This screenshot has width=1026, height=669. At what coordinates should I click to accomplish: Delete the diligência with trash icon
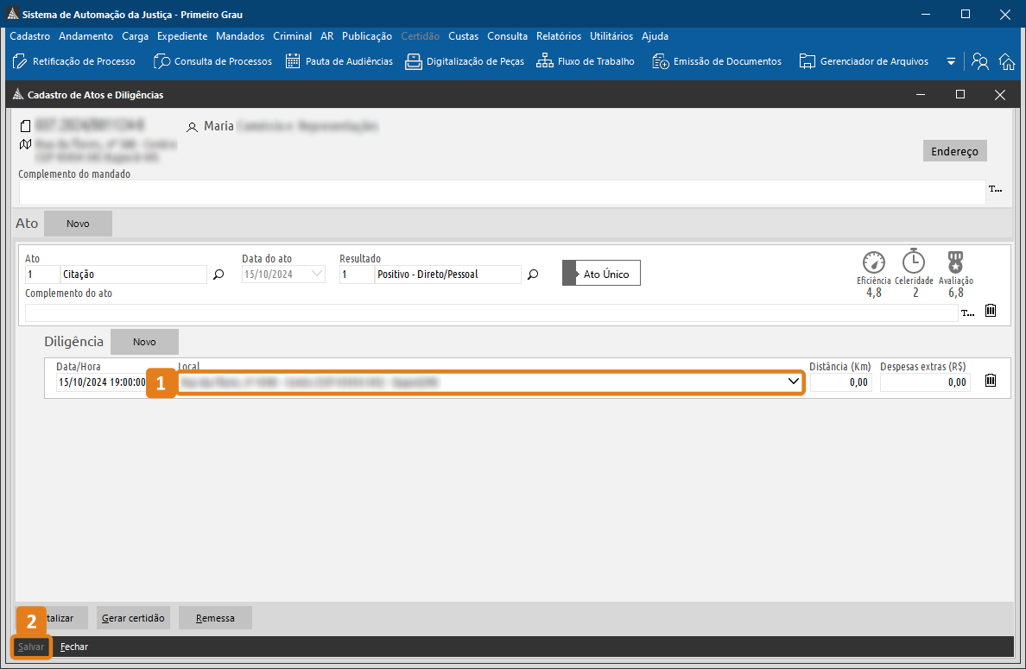991,381
